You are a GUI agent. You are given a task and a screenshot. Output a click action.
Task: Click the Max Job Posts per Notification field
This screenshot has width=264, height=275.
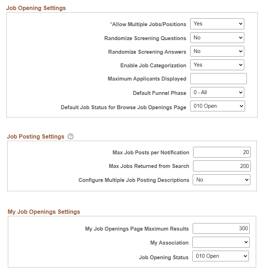click(222, 152)
